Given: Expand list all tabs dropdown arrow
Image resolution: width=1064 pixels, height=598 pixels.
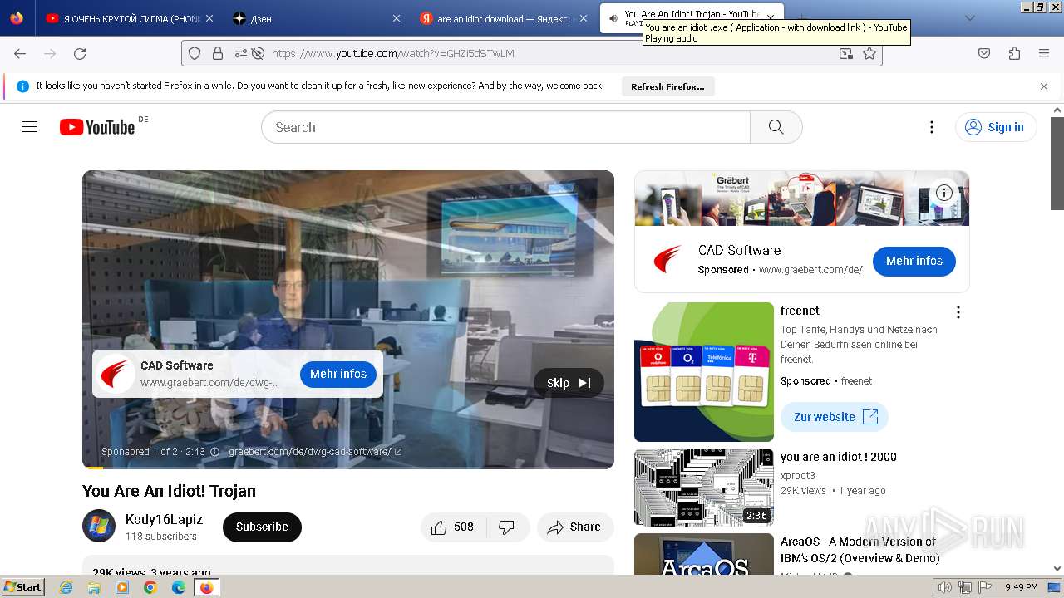Looking at the screenshot, I should (x=969, y=18).
